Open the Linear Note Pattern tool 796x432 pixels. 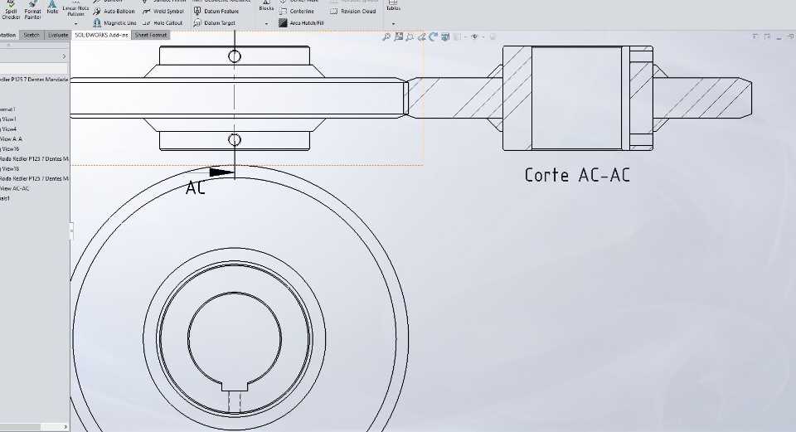[75, 7]
